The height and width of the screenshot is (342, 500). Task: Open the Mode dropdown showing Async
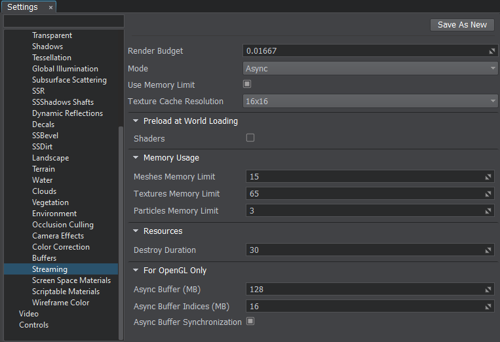(370, 69)
